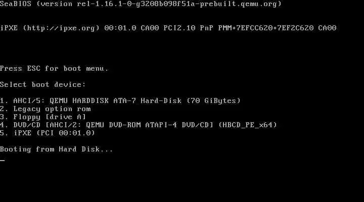Select boot entry 5 iPXE PCI 00:01.0

coord(48,133)
